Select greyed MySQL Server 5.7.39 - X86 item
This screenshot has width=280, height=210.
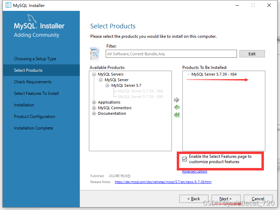click(141, 97)
